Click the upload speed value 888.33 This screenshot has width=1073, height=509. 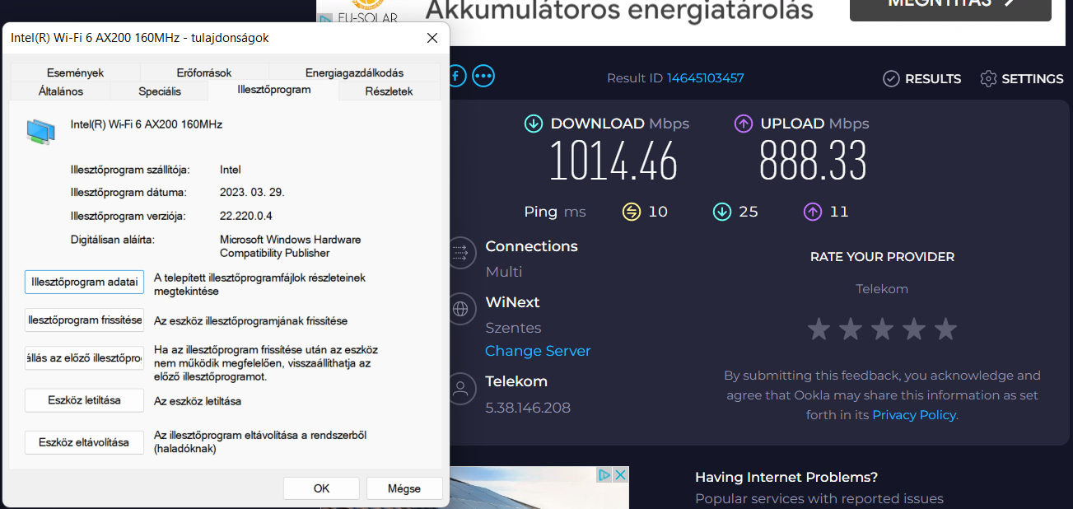[x=814, y=161]
